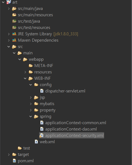This screenshot has width=132, height=165.
Task: Click the Maven Dependencies library icon
Action: 14,40
